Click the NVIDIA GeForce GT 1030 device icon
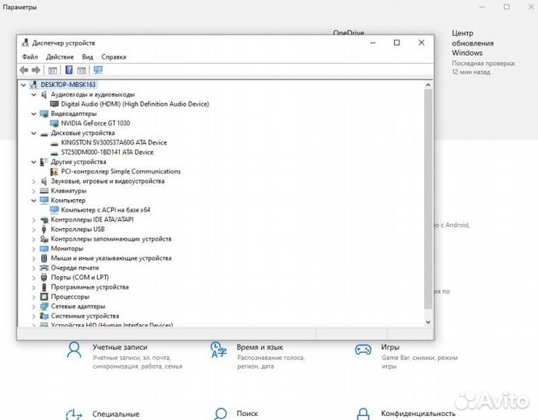The width and height of the screenshot is (538, 420). pyautogui.click(x=54, y=123)
